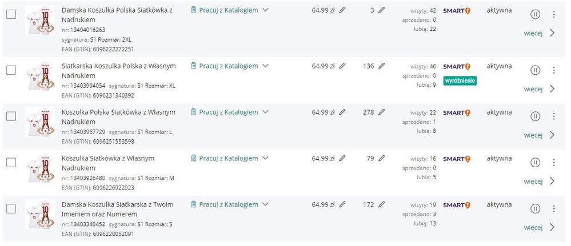Image resolution: width=571 pixels, height=246 pixels.
Task: Expand Pracuj z Katalogiem dropdown for 2XL listing
Action: 265,10
